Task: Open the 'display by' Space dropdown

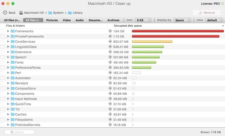Action: 182,20
